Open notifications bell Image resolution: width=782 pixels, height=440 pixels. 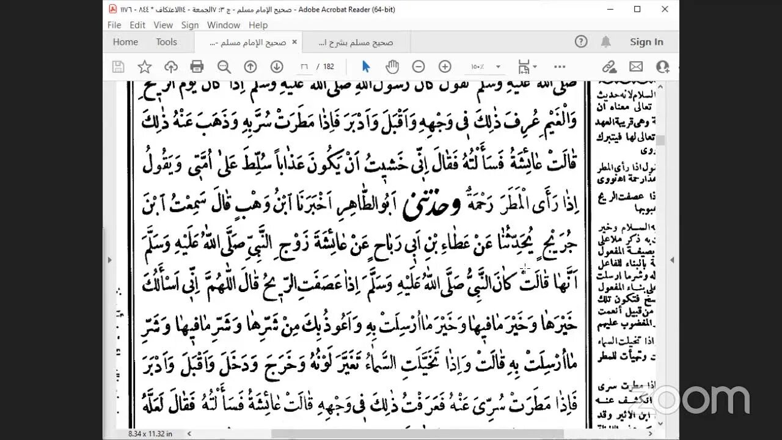[x=606, y=42]
